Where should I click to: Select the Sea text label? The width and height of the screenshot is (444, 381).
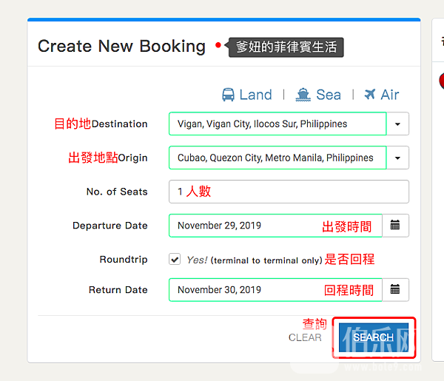pos(329,95)
